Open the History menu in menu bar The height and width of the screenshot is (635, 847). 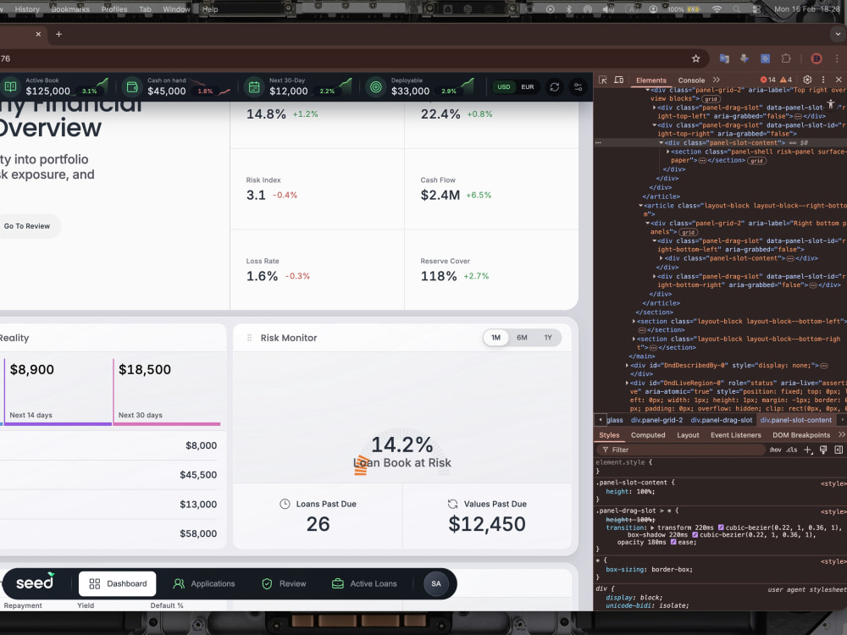click(27, 9)
